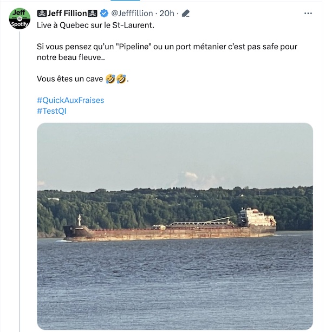This screenshot has width=325, height=332.
Task: Click the second laughing emoji
Action: 121,79
